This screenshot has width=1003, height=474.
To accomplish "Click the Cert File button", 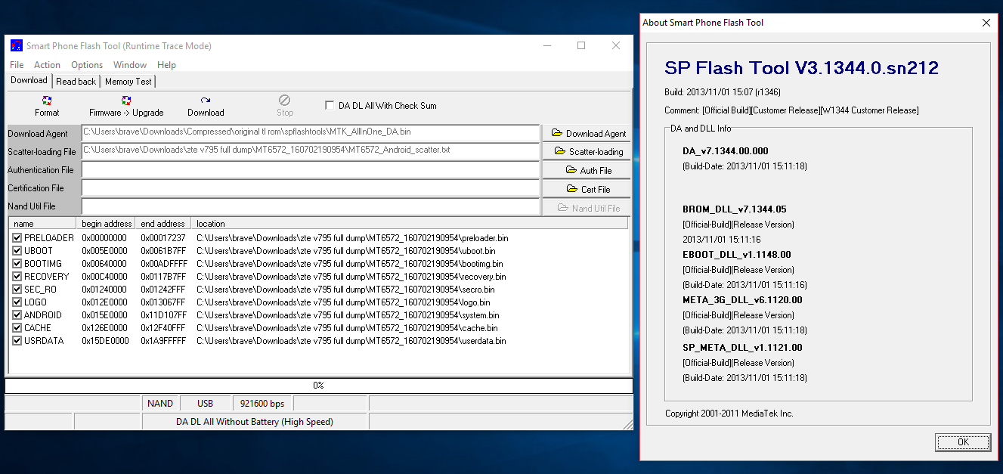I will [x=587, y=189].
